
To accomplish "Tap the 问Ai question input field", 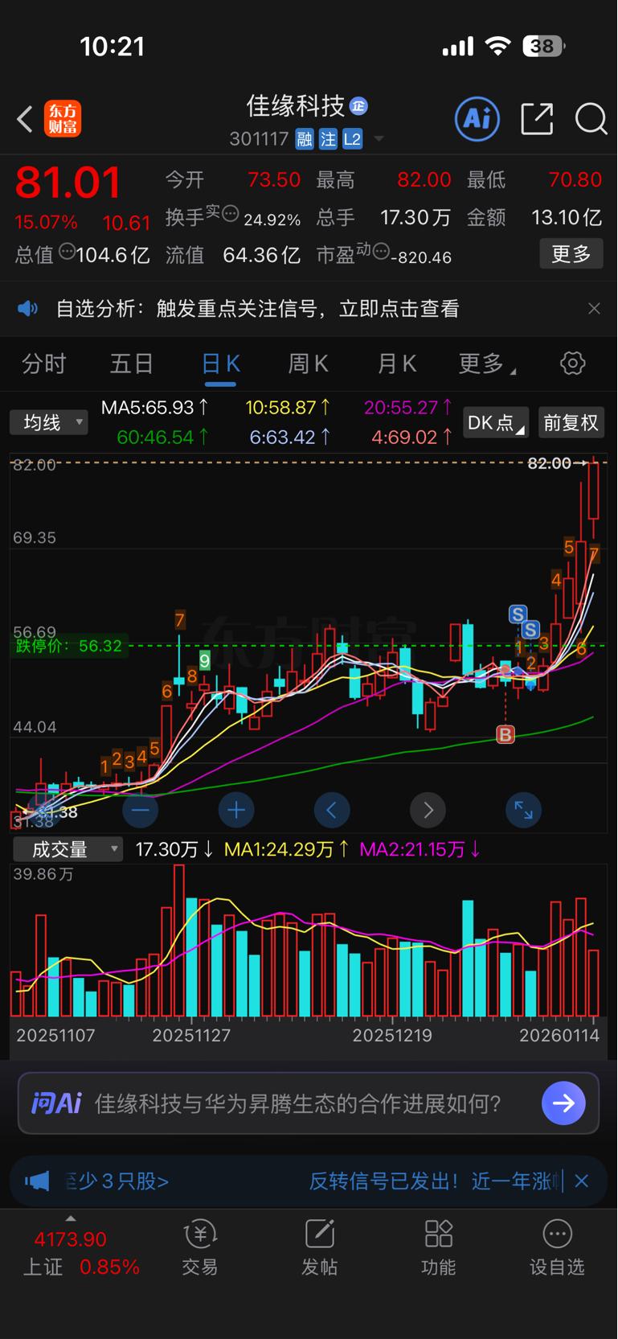I will [309, 1103].
